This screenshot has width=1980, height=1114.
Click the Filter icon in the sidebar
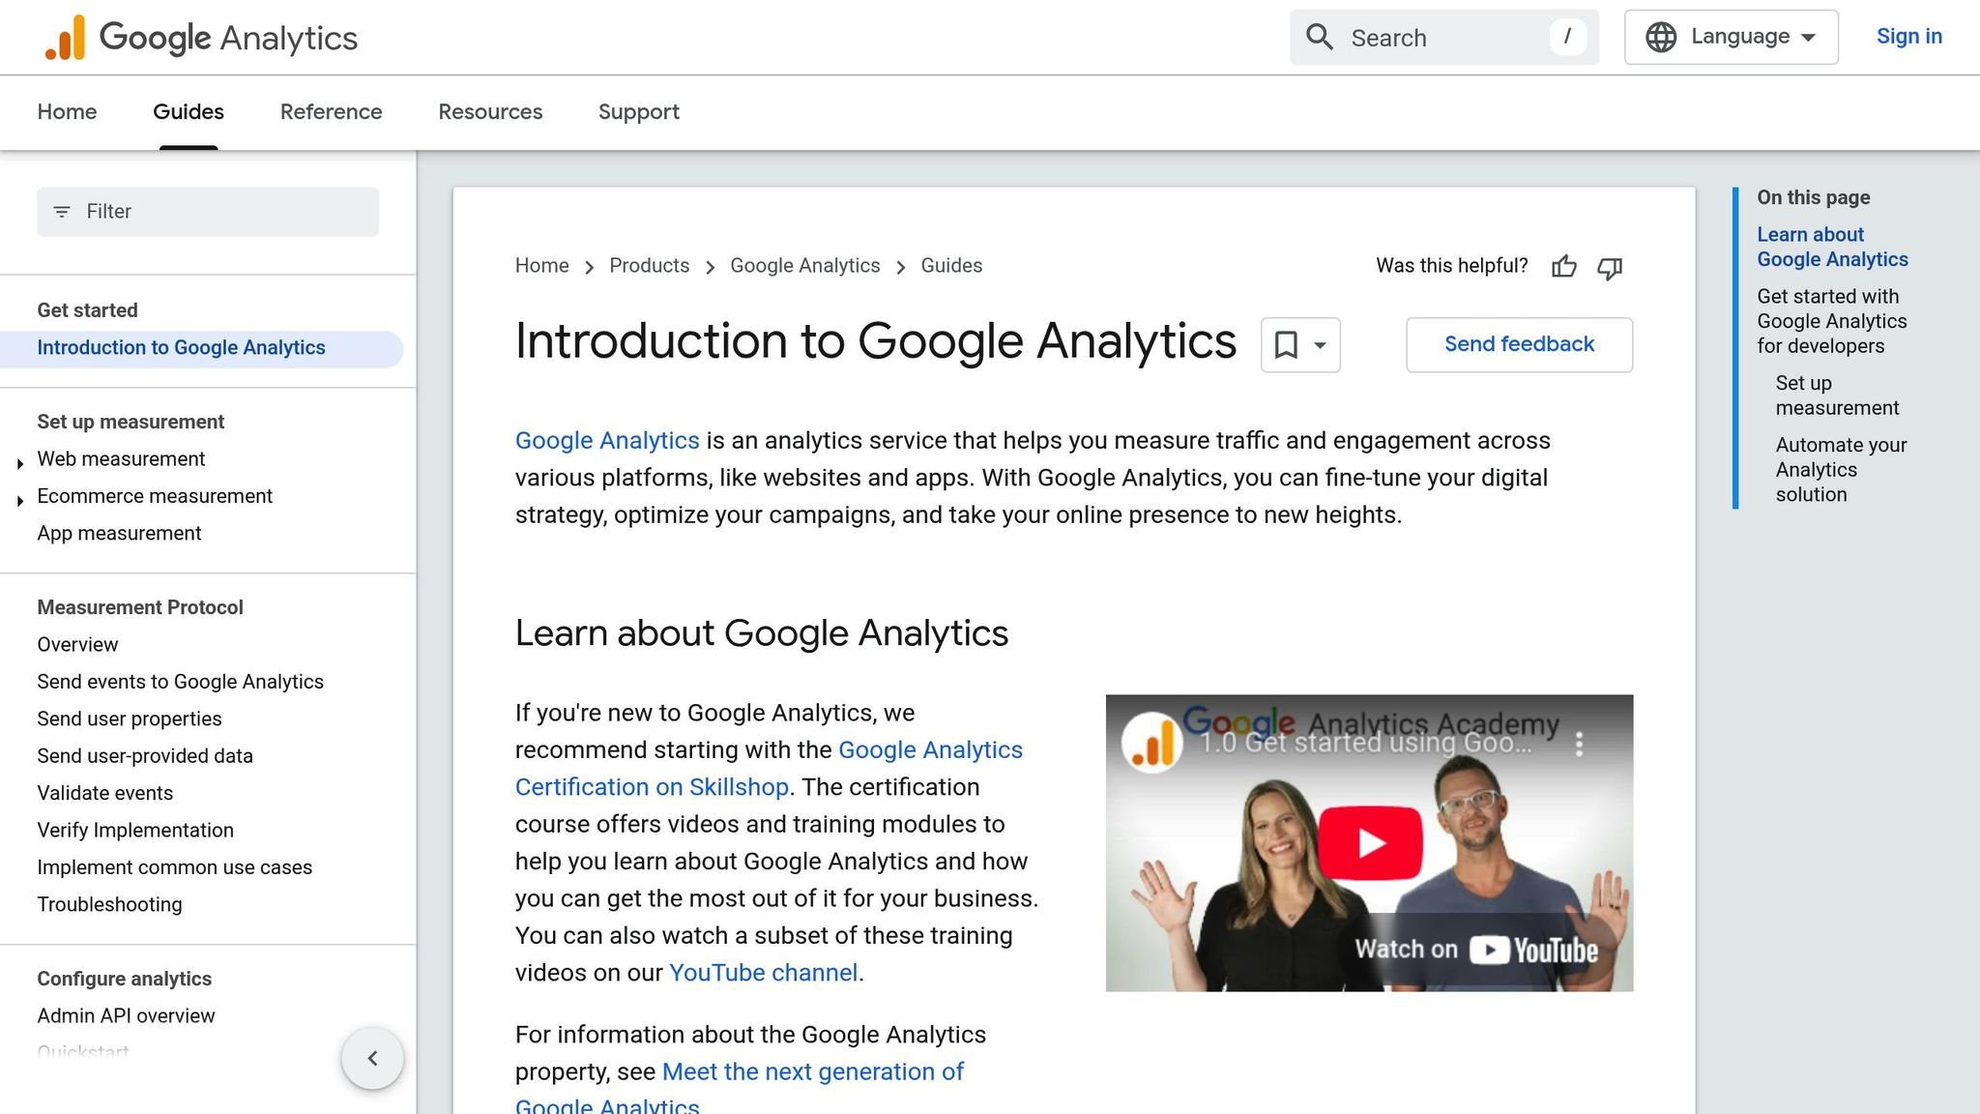coord(63,211)
